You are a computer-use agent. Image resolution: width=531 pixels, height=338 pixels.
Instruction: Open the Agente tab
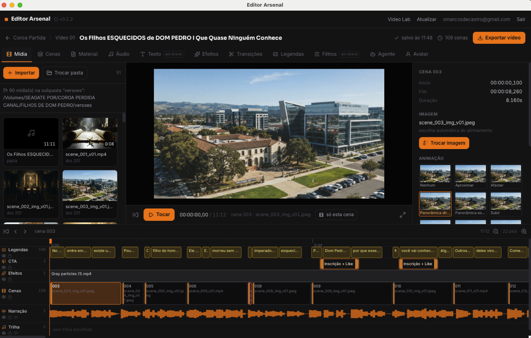click(x=382, y=54)
